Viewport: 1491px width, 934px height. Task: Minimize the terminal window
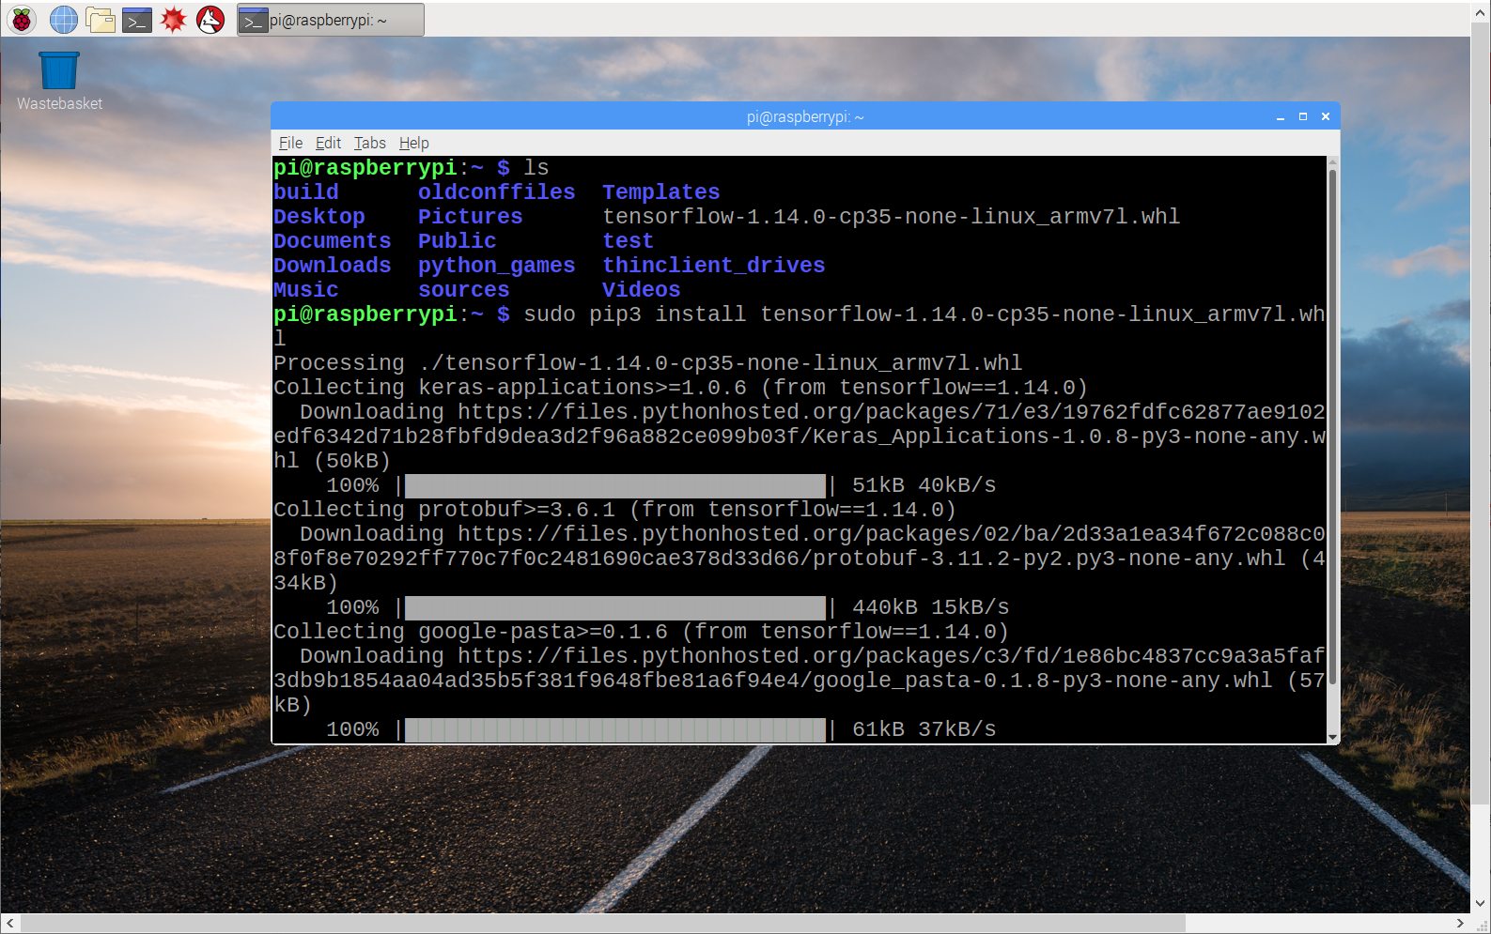pyautogui.click(x=1281, y=117)
